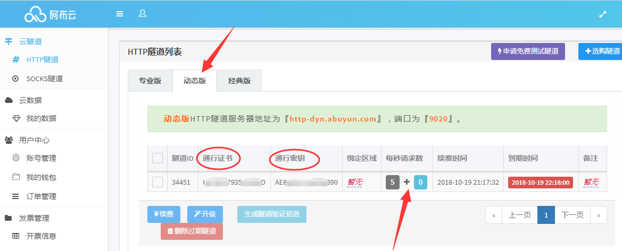Edit the 暂无 link under 备注
This screenshot has height=251, width=622.
(x=591, y=183)
